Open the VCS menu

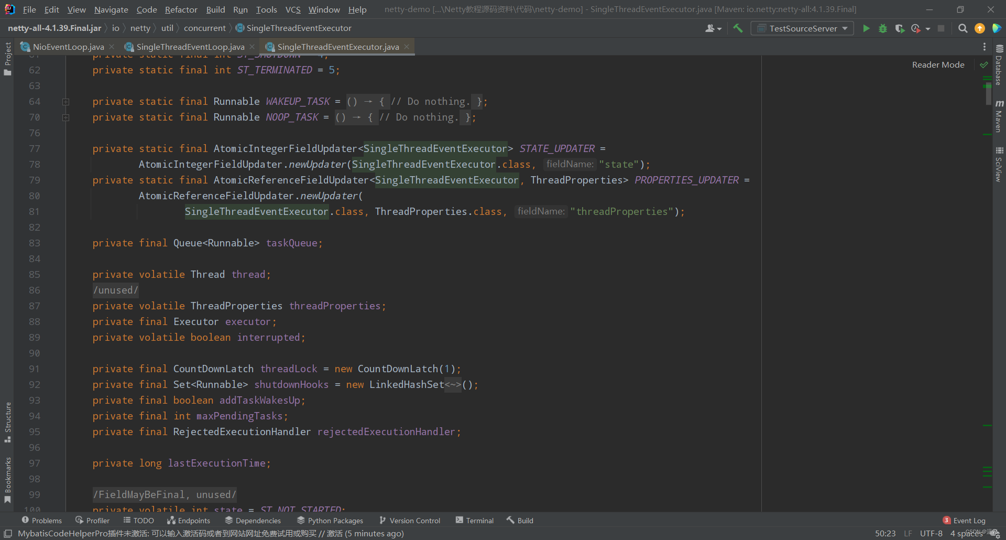[x=293, y=9]
